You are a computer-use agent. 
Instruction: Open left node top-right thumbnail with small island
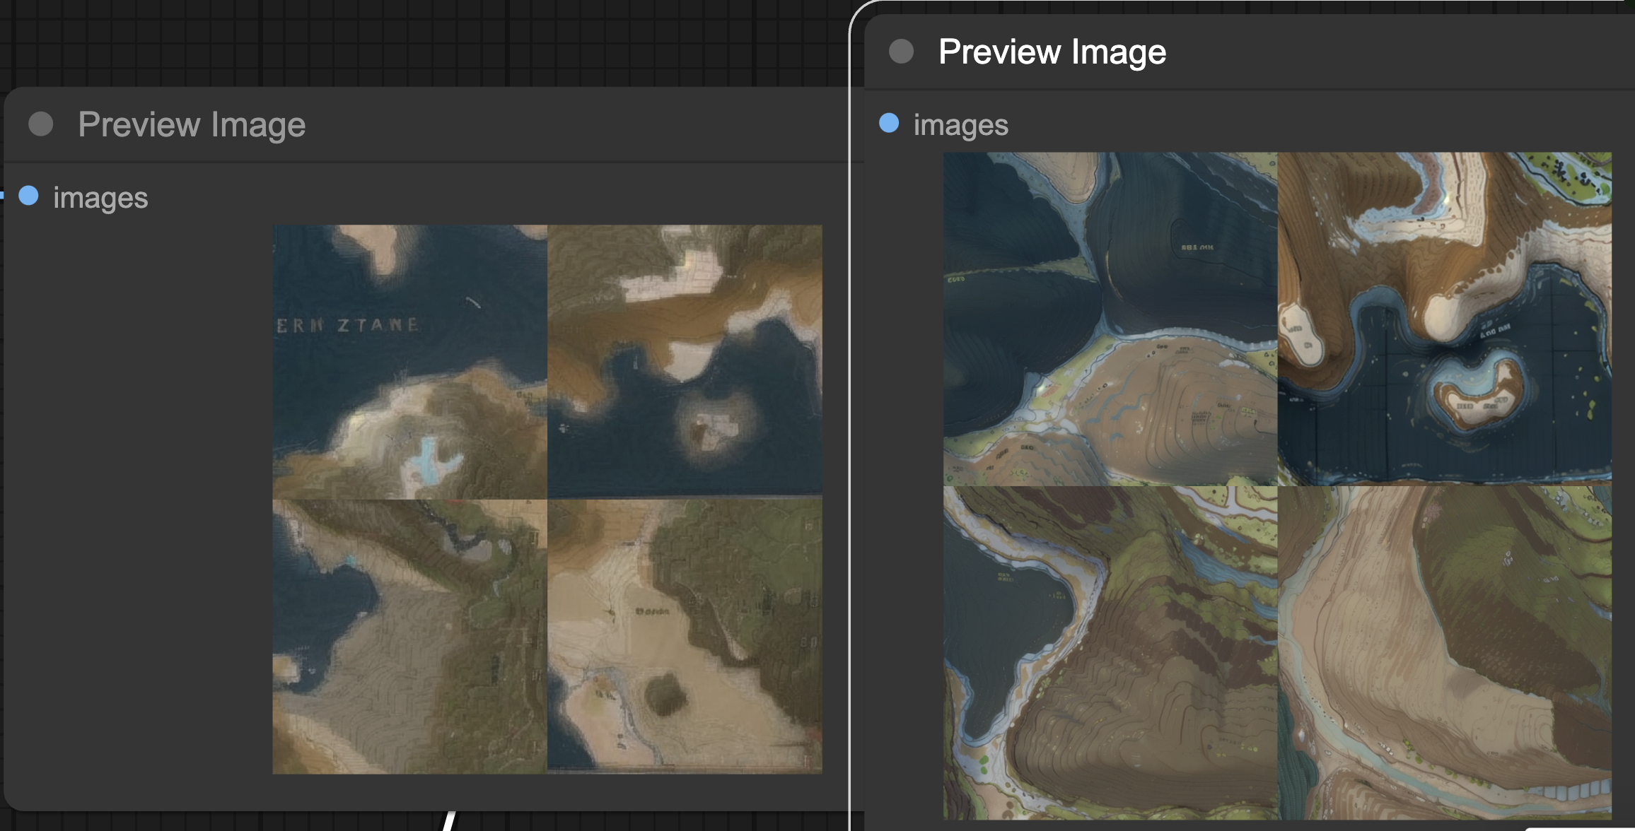pos(685,362)
